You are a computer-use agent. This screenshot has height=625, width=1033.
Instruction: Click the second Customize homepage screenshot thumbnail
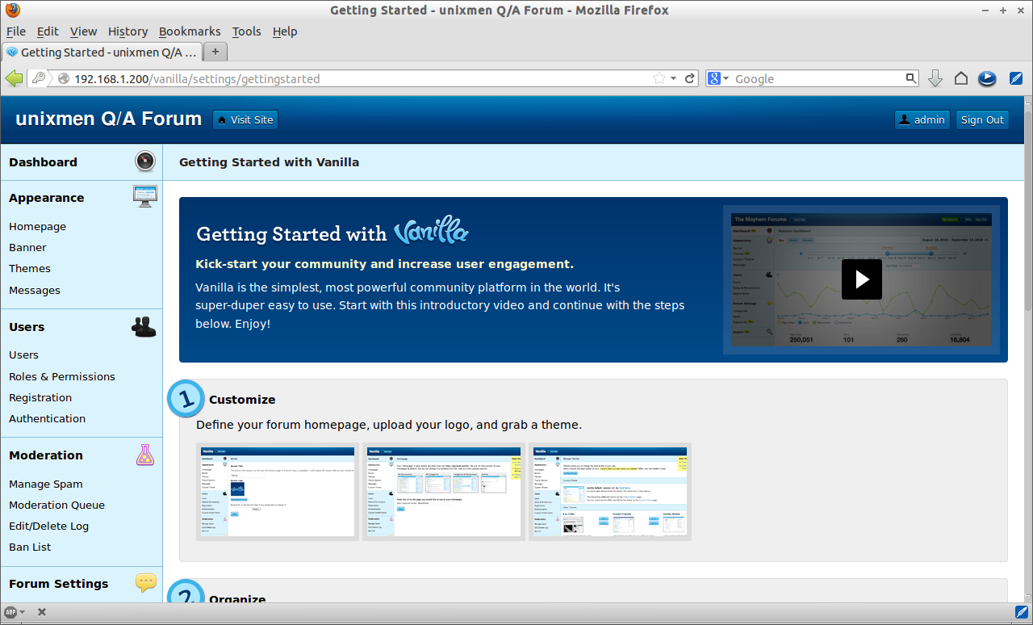click(443, 492)
